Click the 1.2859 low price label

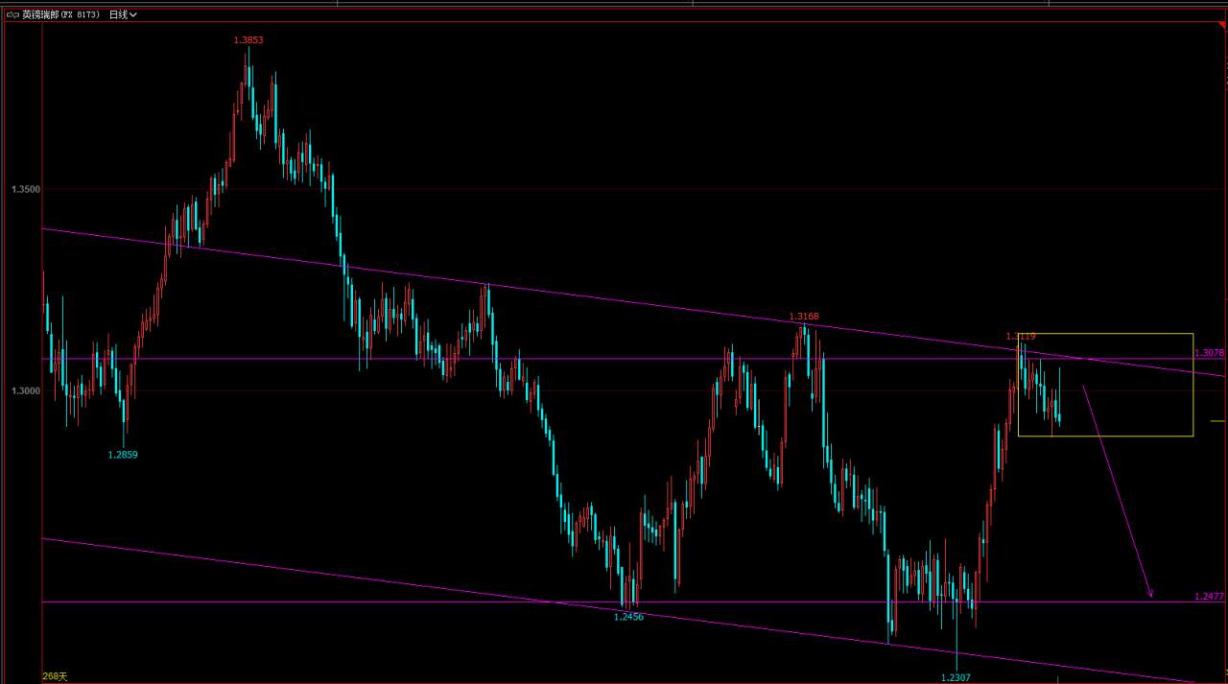123,455
